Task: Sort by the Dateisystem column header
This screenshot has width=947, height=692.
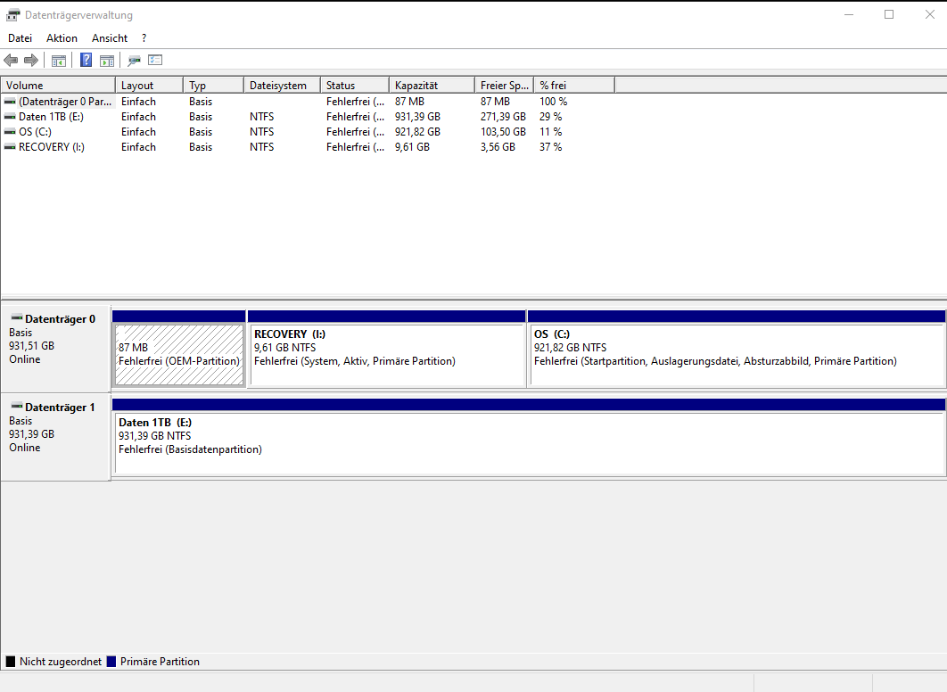Action: [x=282, y=85]
